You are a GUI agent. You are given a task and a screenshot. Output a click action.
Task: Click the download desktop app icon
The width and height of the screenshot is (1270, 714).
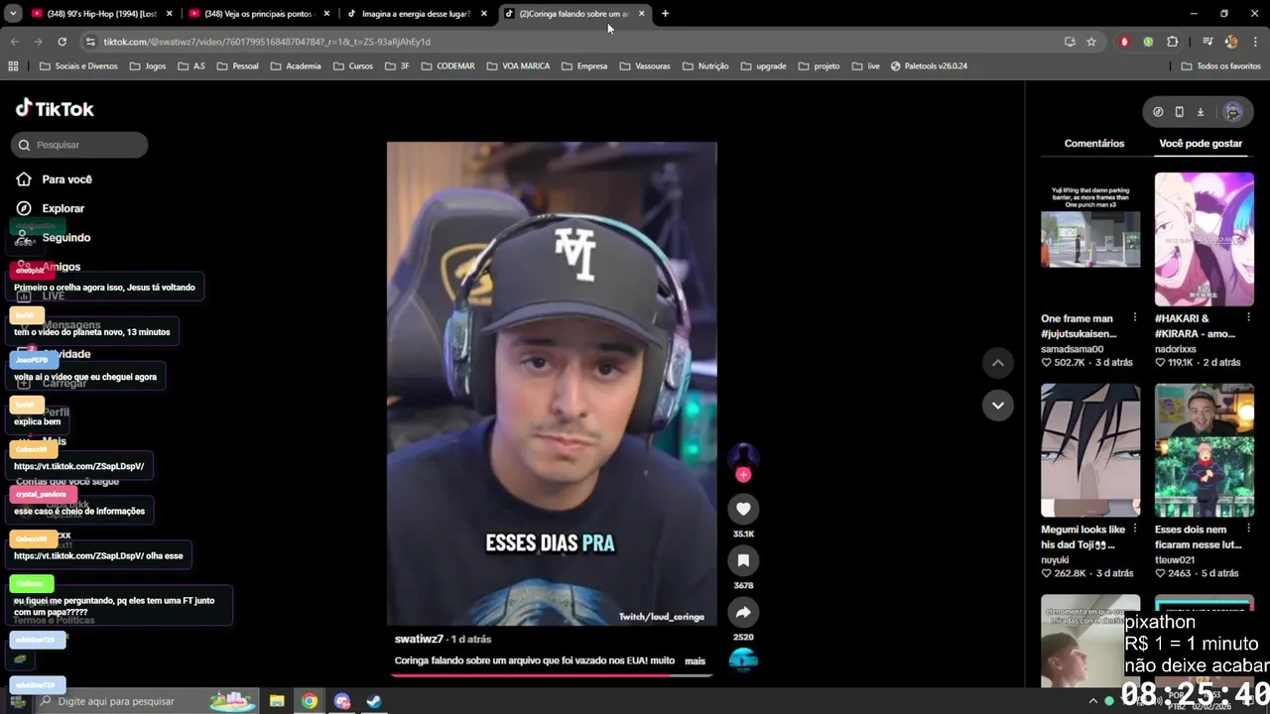tap(1200, 112)
